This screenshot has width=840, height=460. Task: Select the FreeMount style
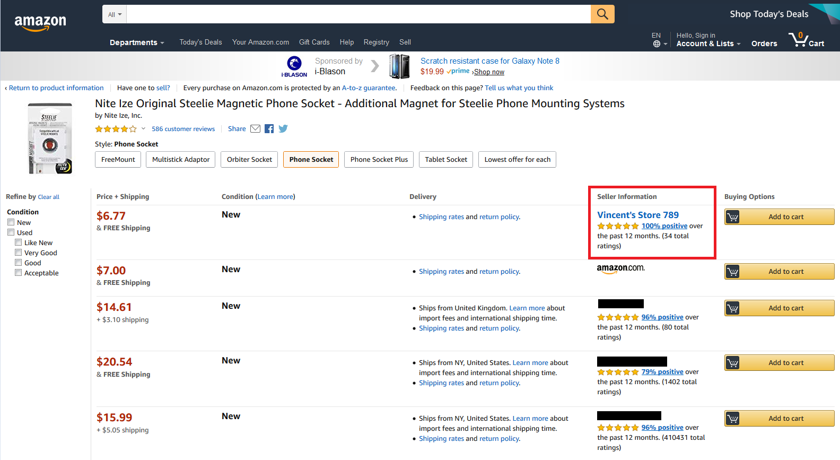point(118,160)
